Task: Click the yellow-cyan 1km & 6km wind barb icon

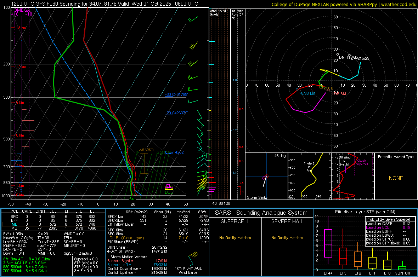Action: [x=193, y=258]
